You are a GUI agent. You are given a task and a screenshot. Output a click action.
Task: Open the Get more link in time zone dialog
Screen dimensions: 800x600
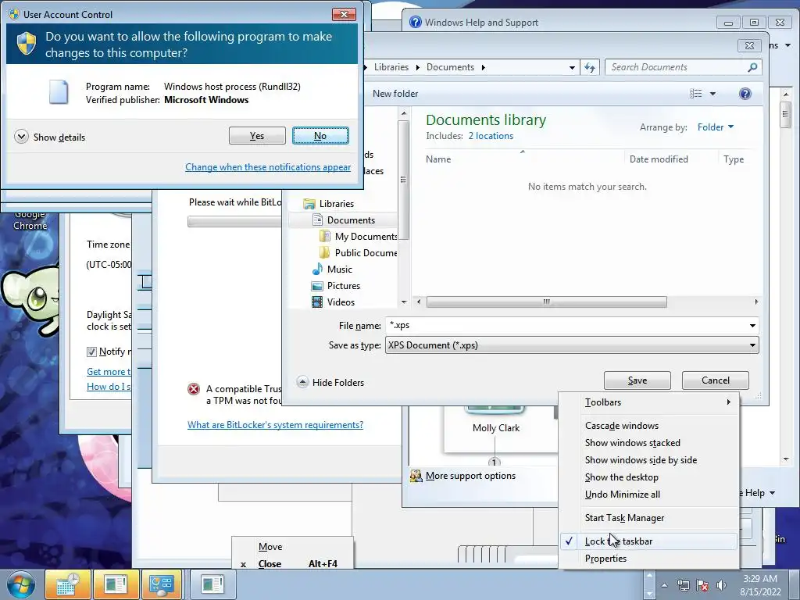coord(109,371)
